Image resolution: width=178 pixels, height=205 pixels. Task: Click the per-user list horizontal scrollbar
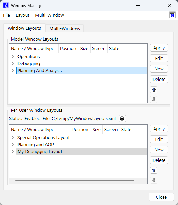75,181
